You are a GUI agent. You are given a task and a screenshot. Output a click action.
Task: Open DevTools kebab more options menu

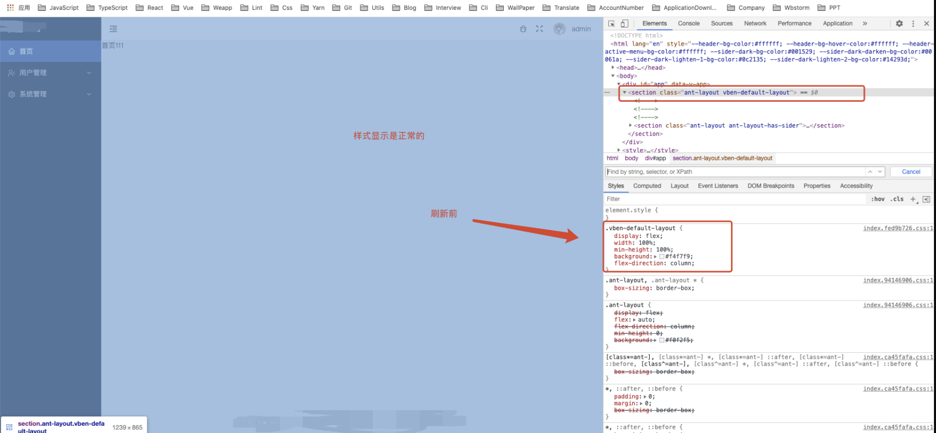pos(913,24)
